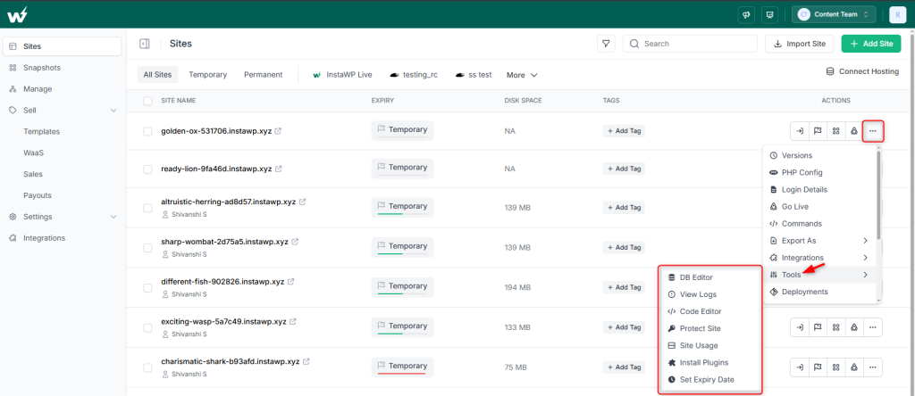Viewport: 915px width, 396px height.
Task: Add Tag to different-fish-902826 site
Action: 624,287
